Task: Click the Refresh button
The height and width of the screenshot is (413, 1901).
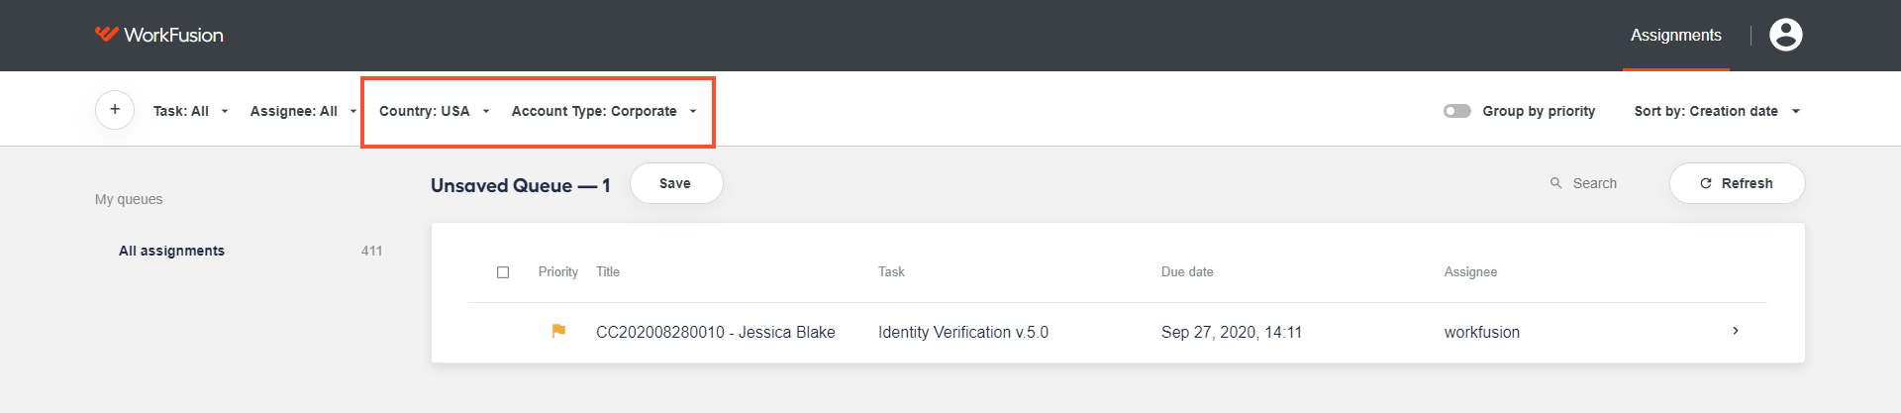Action: point(1737,183)
